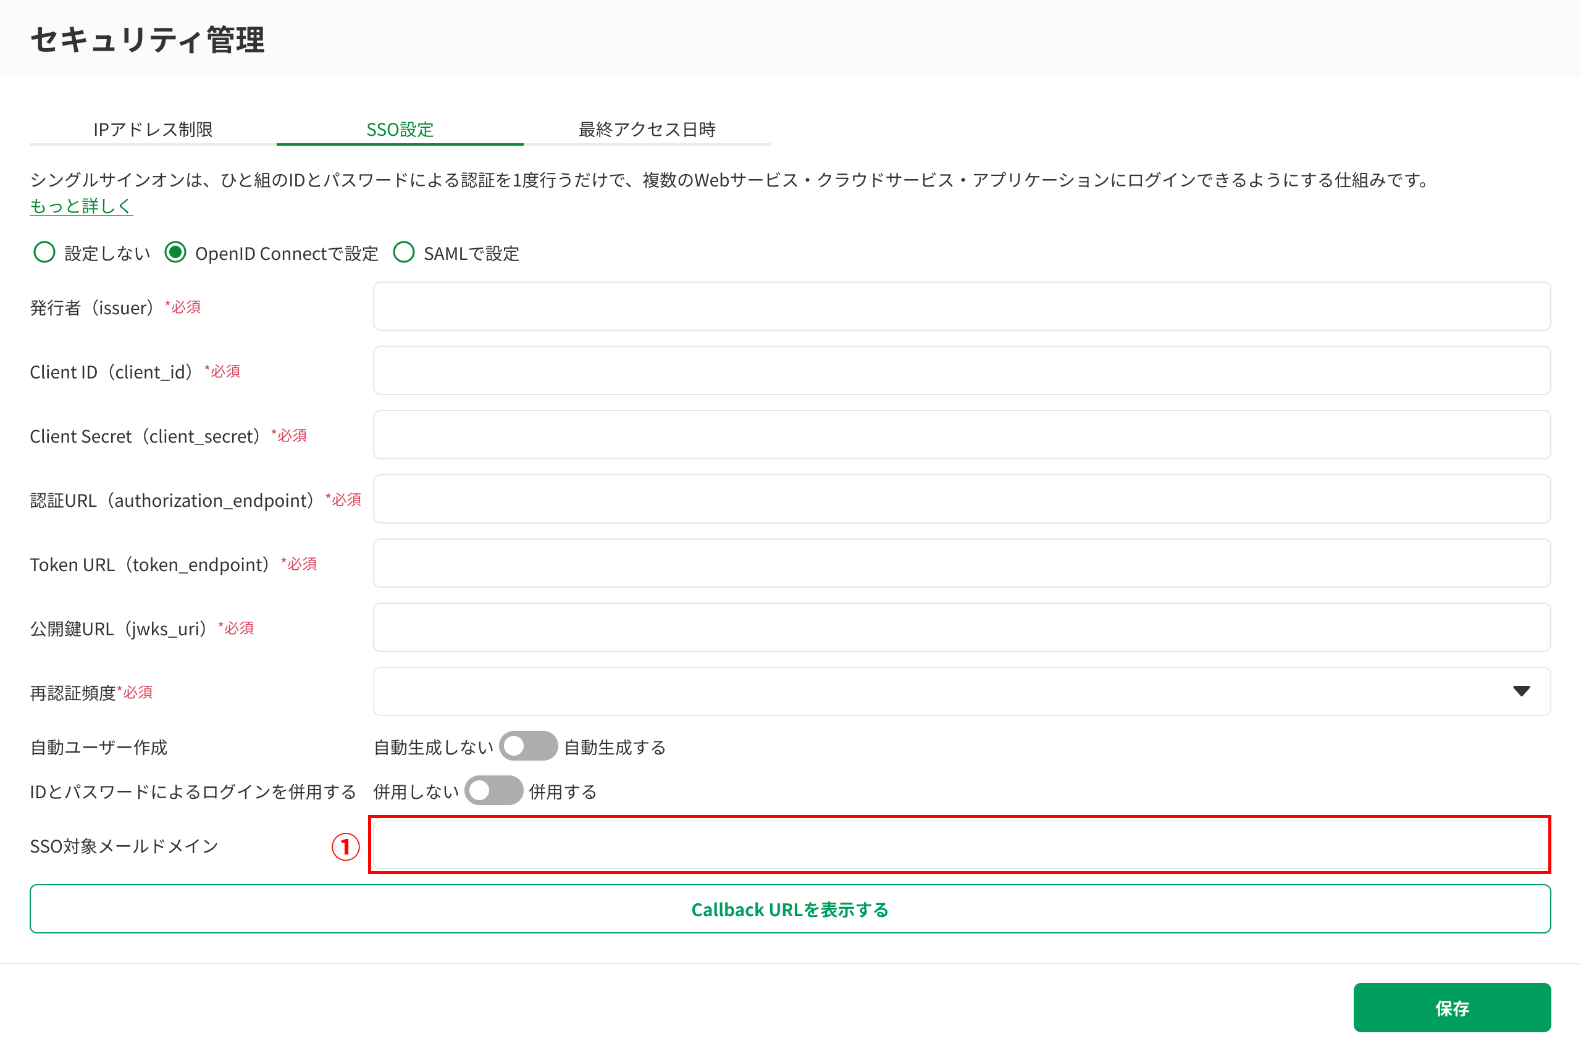Screen dimensions: 1581x1052
Task: Click the 保存 button
Action: [1452, 1008]
